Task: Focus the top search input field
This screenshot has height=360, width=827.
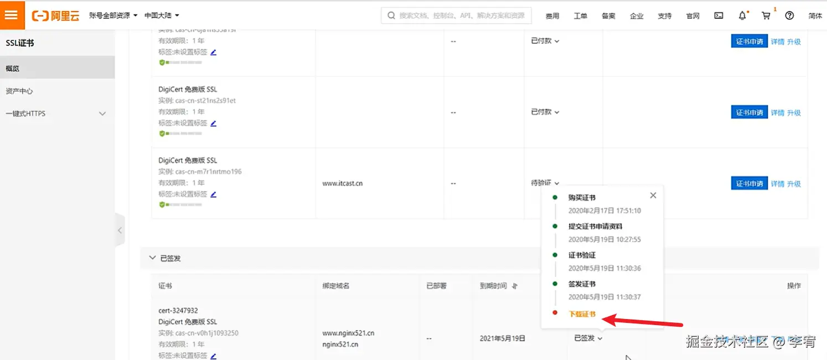Action: click(457, 16)
